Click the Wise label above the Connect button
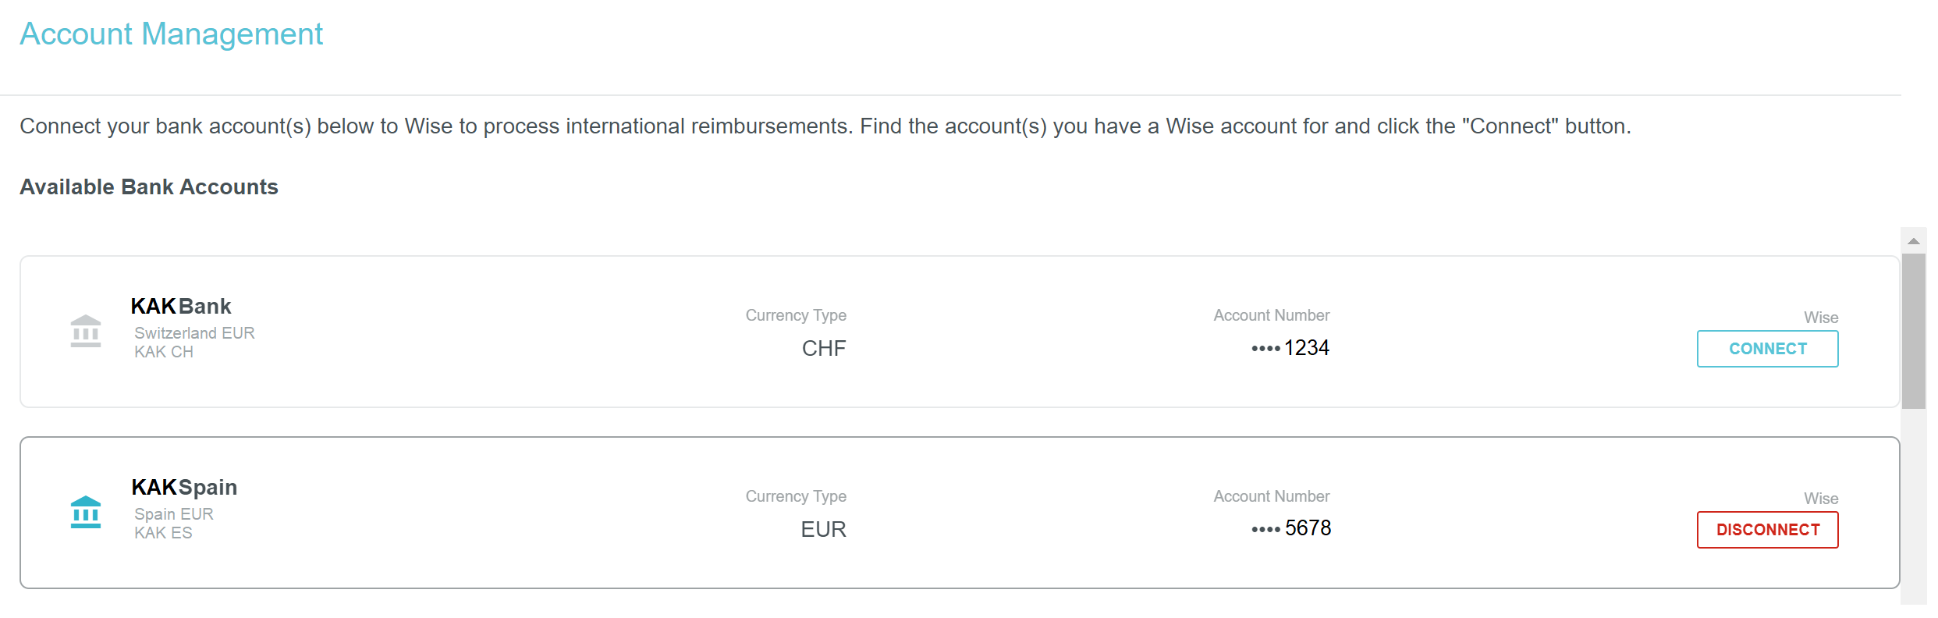This screenshot has height=618, width=1938. (1821, 318)
